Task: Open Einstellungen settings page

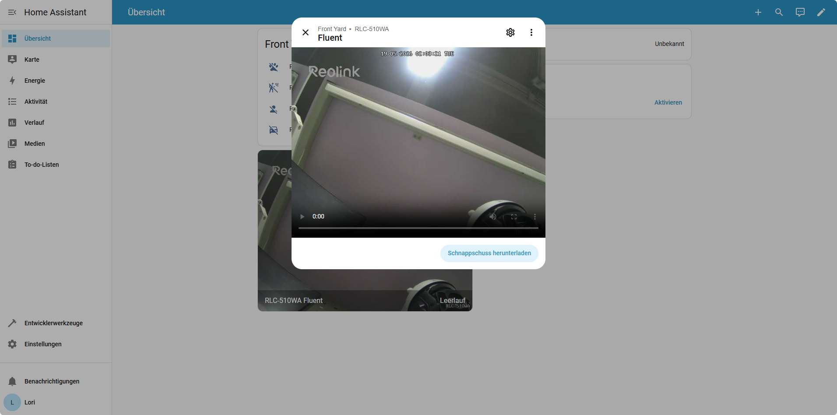Action: click(56, 344)
